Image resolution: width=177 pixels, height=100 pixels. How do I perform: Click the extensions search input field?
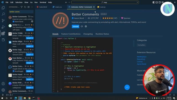(21, 12)
